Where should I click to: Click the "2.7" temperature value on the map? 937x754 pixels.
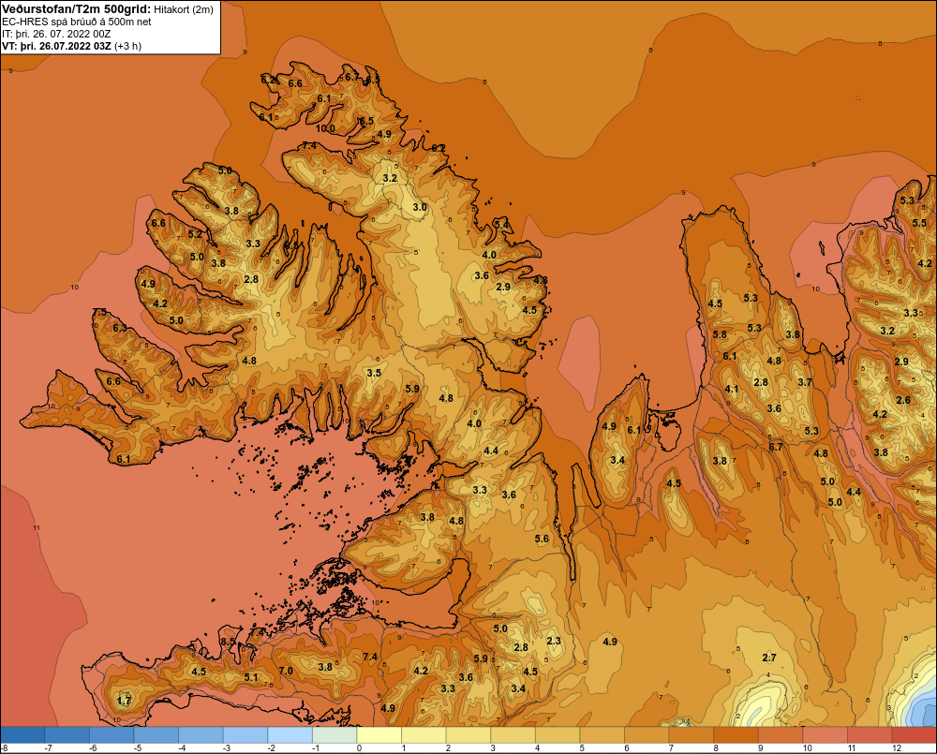point(769,658)
